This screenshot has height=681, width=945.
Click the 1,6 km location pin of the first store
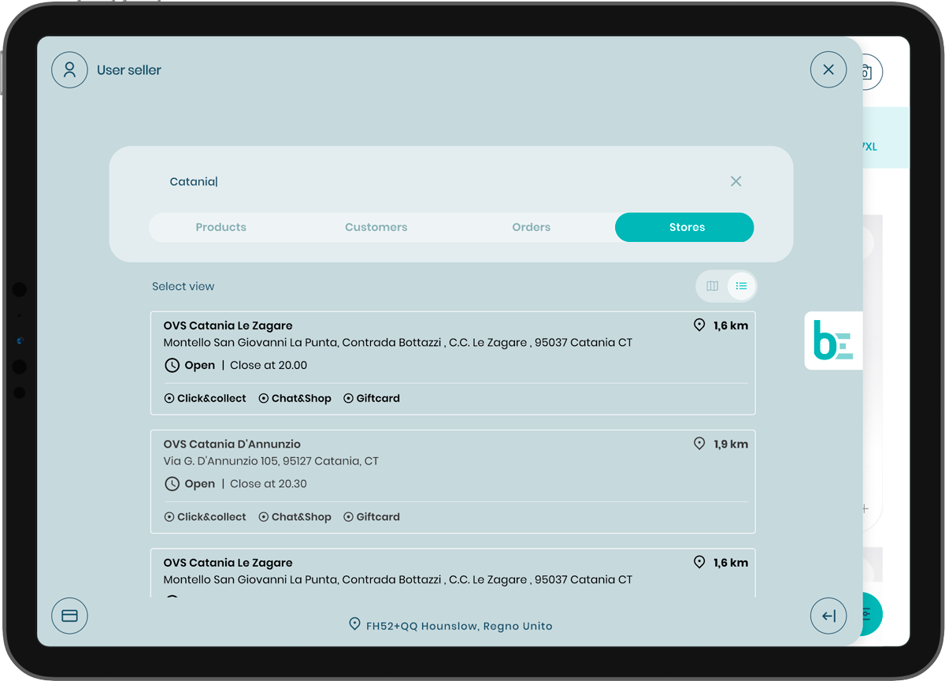pos(699,325)
